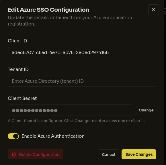Click the dialog title 'Edit Azure SSO Configuration'
The height and width of the screenshot is (165, 166).
click(x=48, y=10)
